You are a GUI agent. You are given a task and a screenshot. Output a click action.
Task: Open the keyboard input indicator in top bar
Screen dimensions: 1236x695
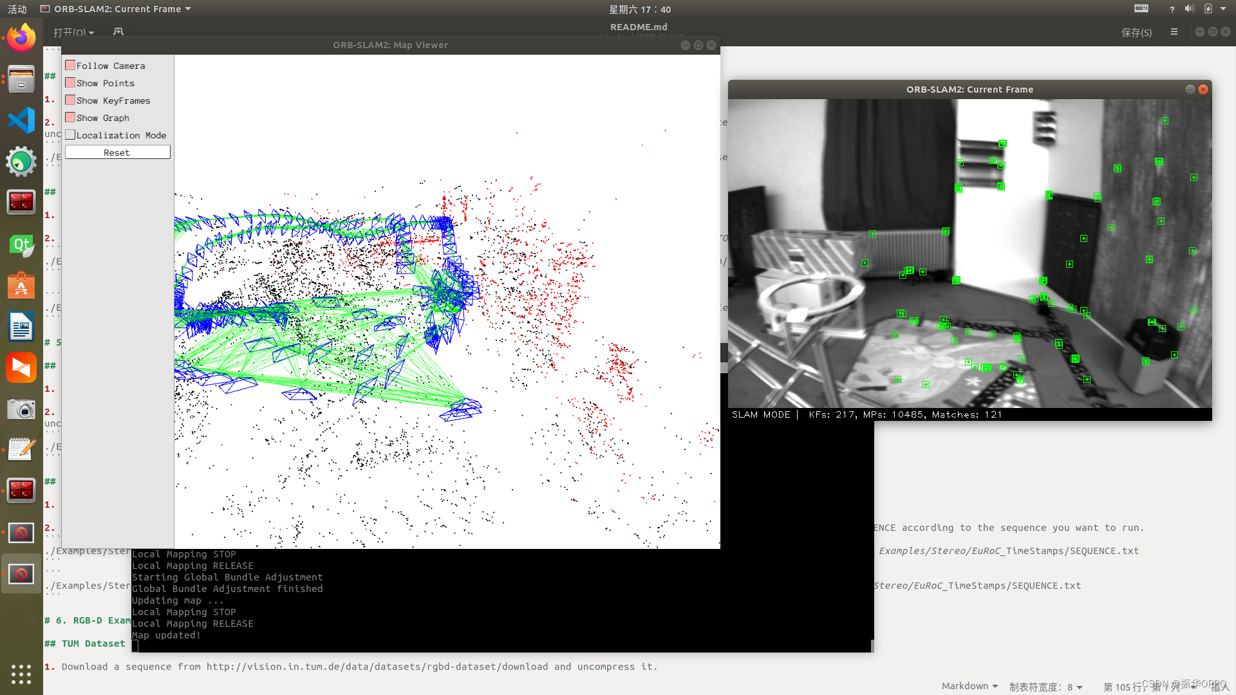click(x=1141, y=9)
